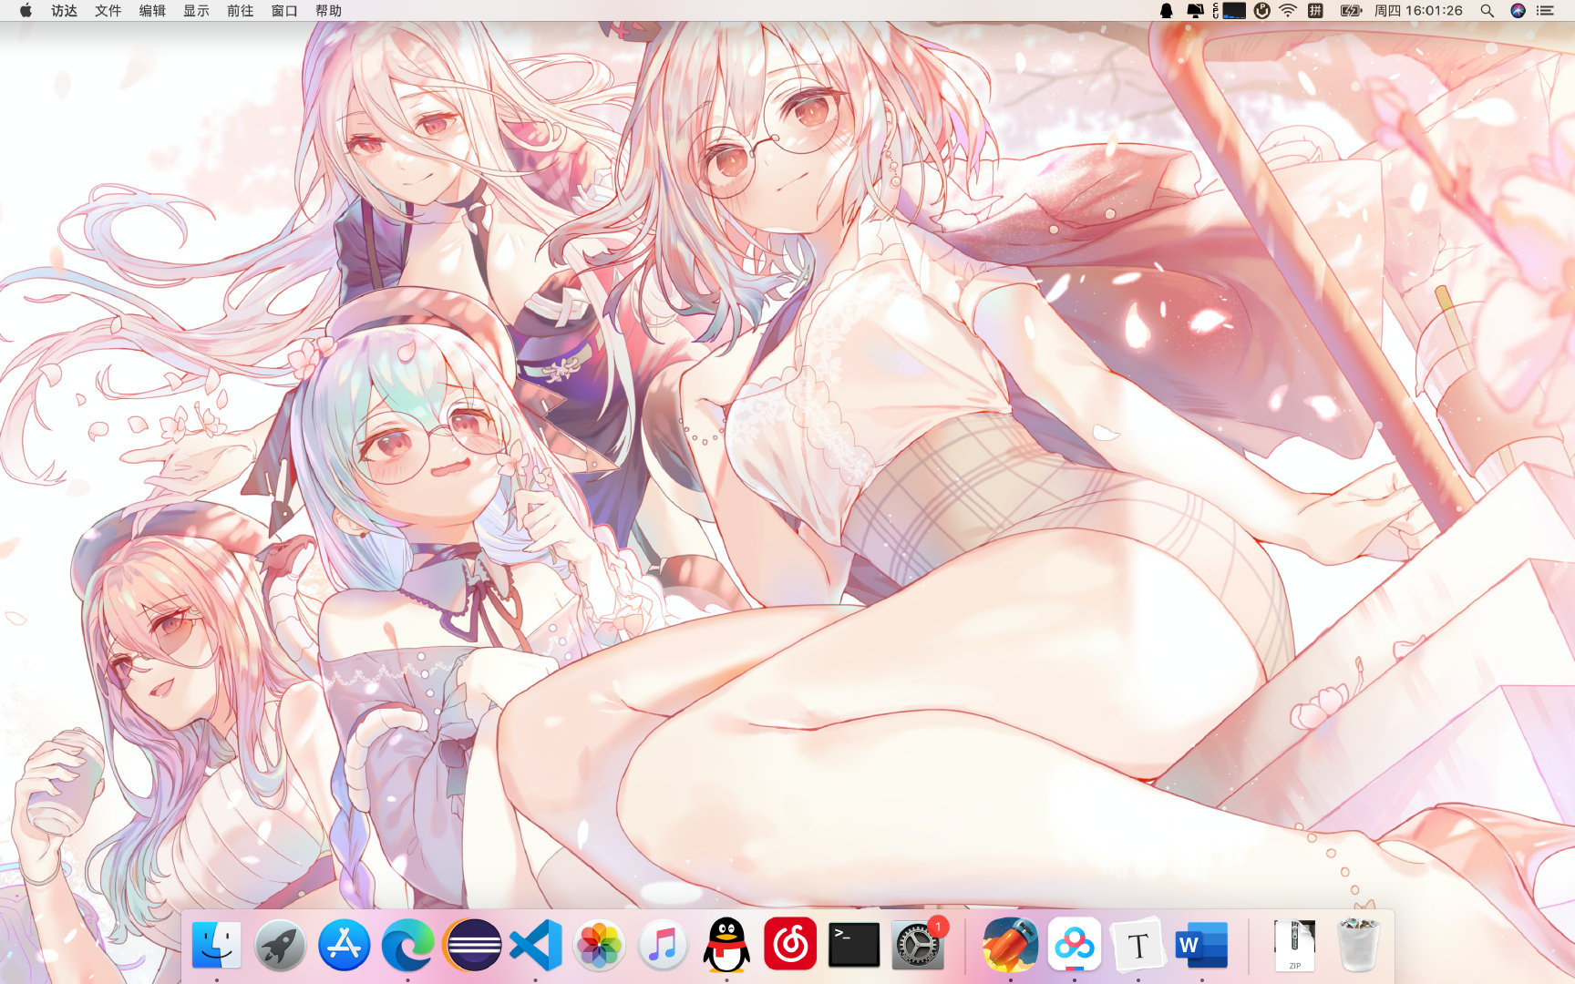Launch Typora from the dock
This screenshot has height=984, width=1575.
coord(1138,945)
